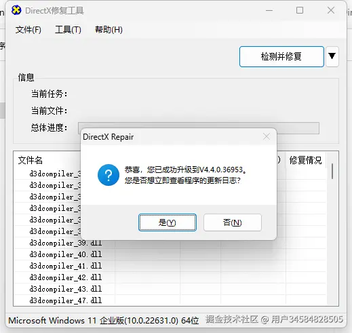The width and height of the screenshot is (352, 333).
Task: Open the 文件(F) menu
Action: click(28, 30)
